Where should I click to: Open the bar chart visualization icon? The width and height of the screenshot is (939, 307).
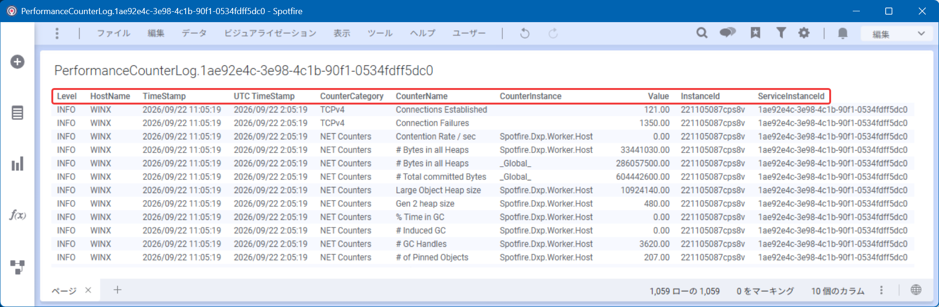17,164
